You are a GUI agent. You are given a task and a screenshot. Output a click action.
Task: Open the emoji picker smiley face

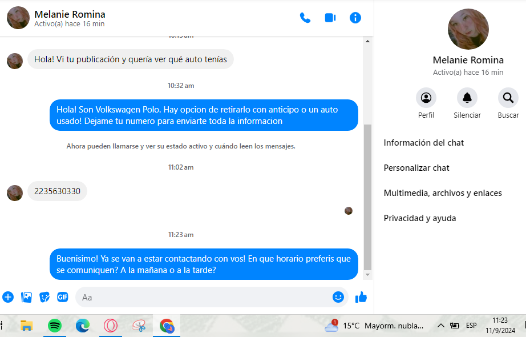coord(338,297)
